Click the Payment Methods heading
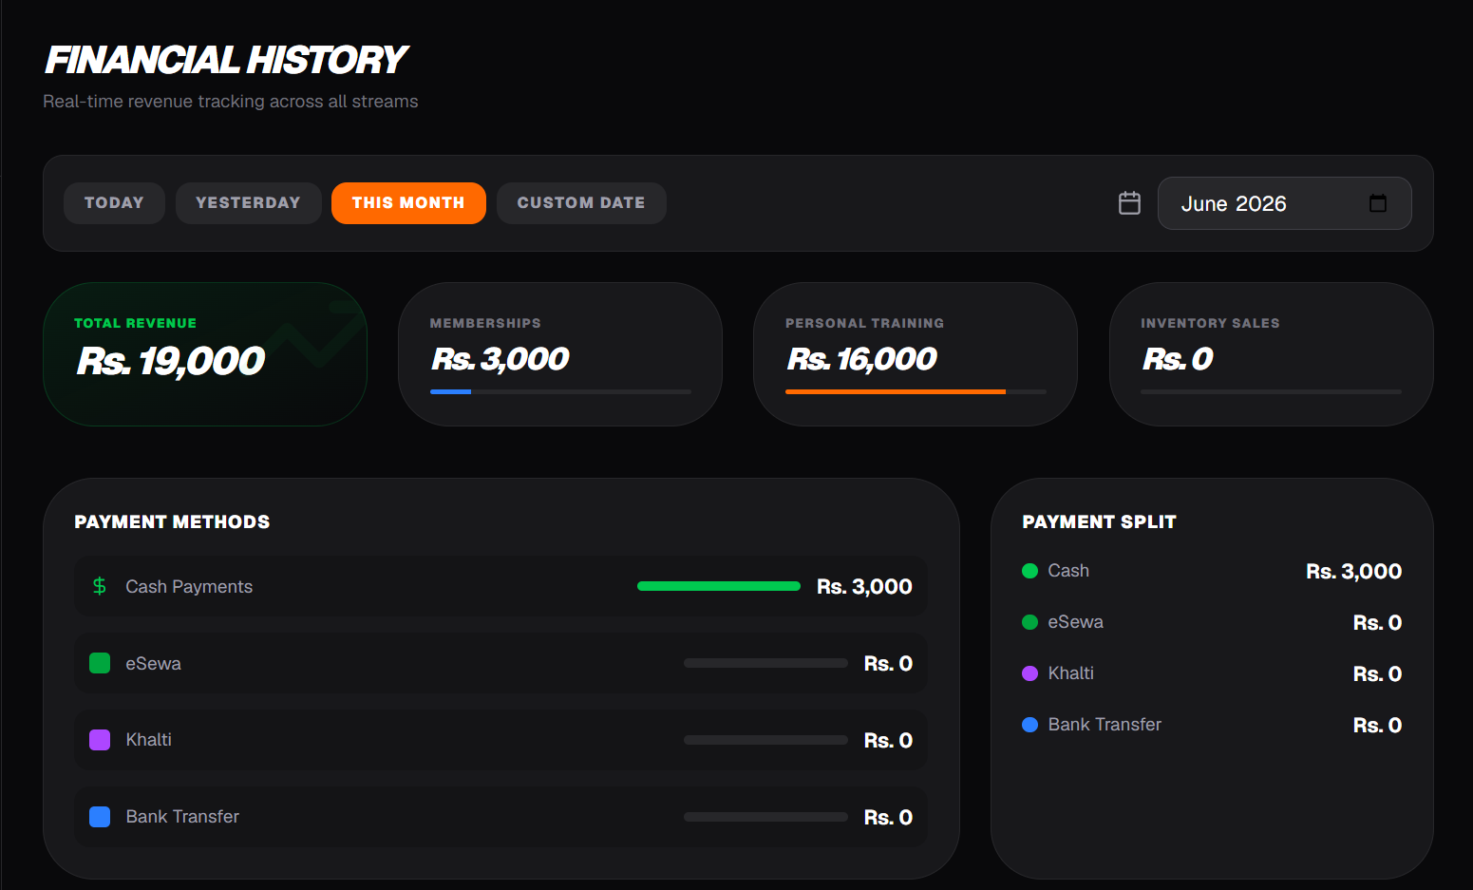 click(172, 522)
